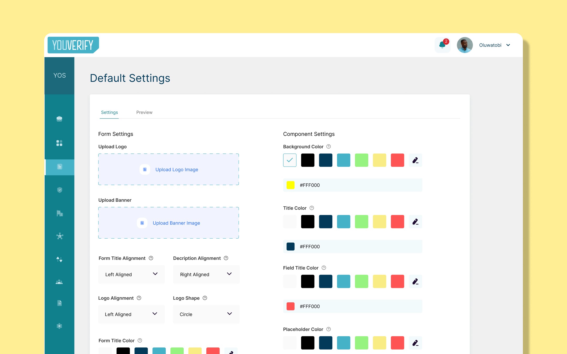Open the Logo Alignment dropdown
The height and width of the screenshot is (354, 567).
tap(132, 314)
